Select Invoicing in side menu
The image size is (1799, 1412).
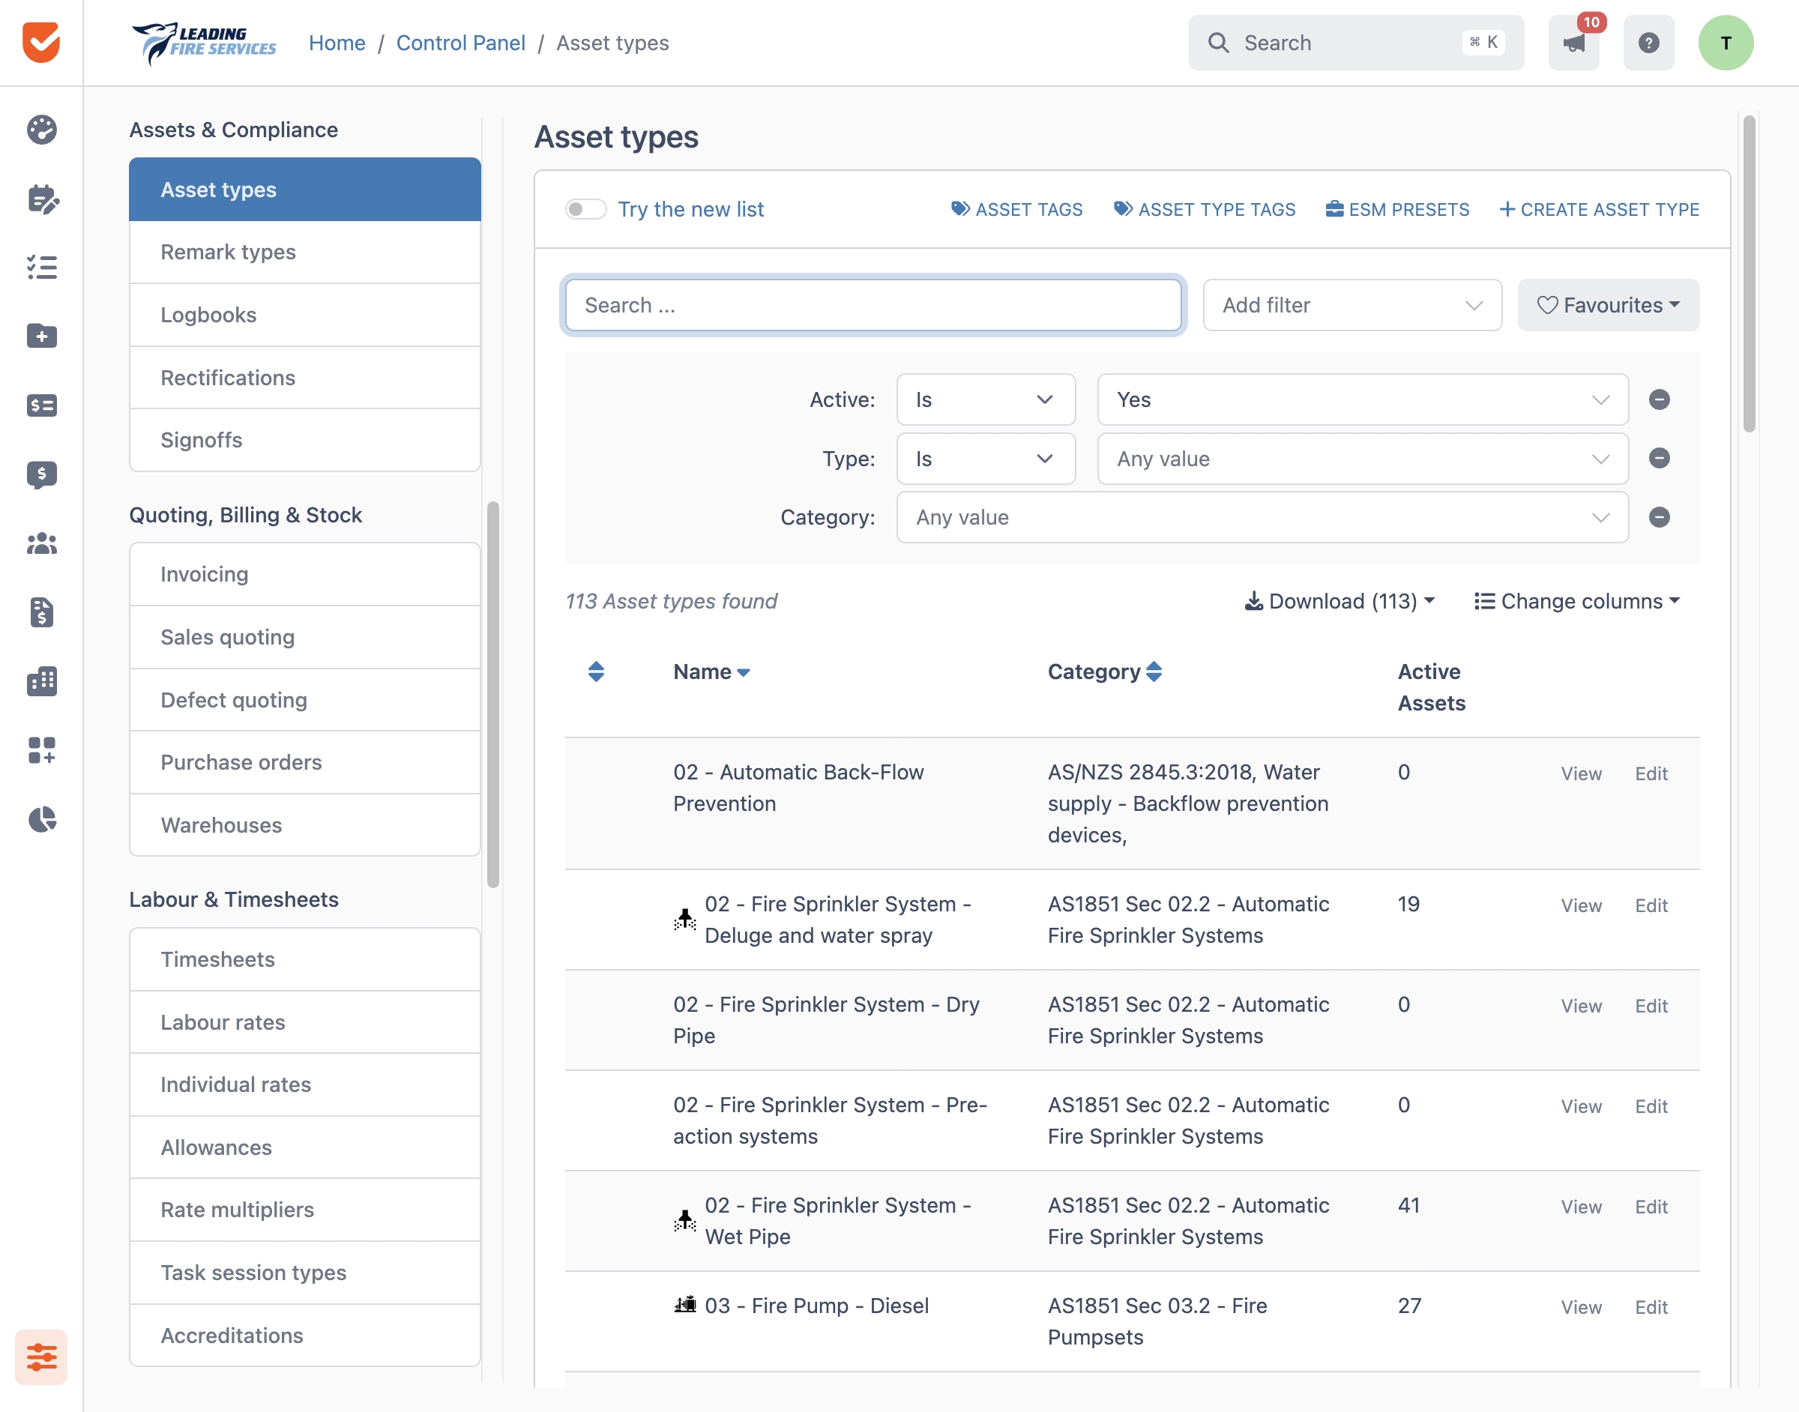pos(304,574)
